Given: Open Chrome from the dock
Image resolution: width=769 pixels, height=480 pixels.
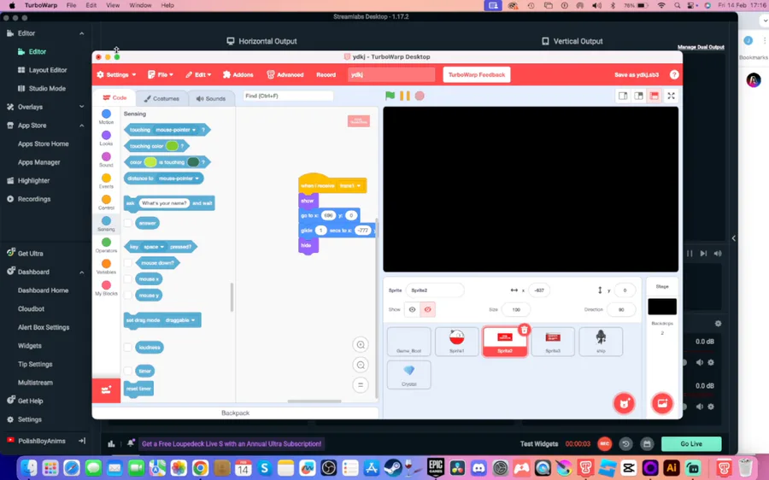Looking at the screenshot, I should click(200, 468).
